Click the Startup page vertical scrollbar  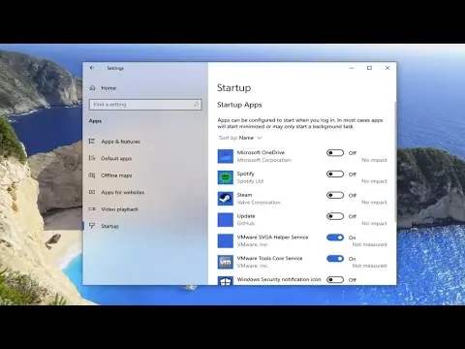(395, 162)
